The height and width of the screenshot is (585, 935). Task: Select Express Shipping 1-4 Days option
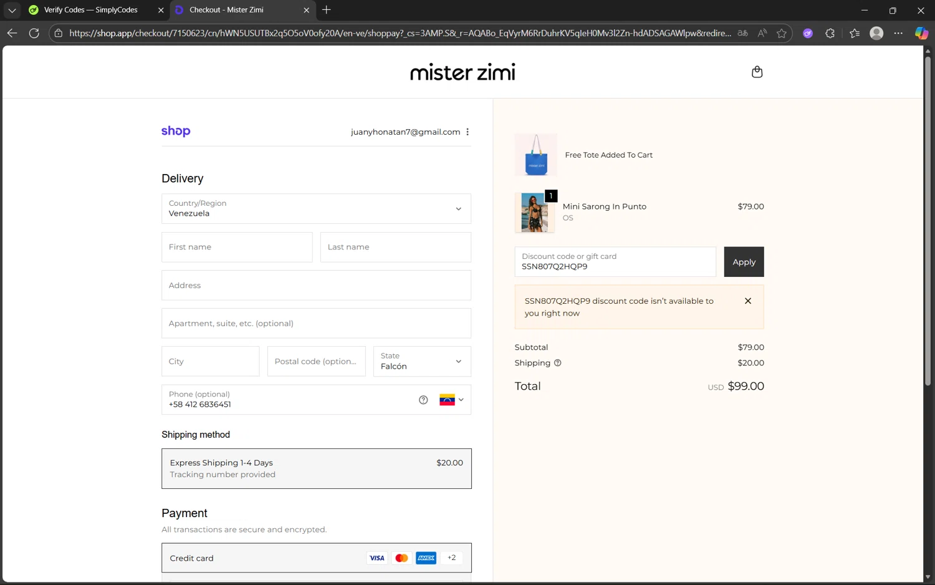pyautogui.click(x=317, y=468)
